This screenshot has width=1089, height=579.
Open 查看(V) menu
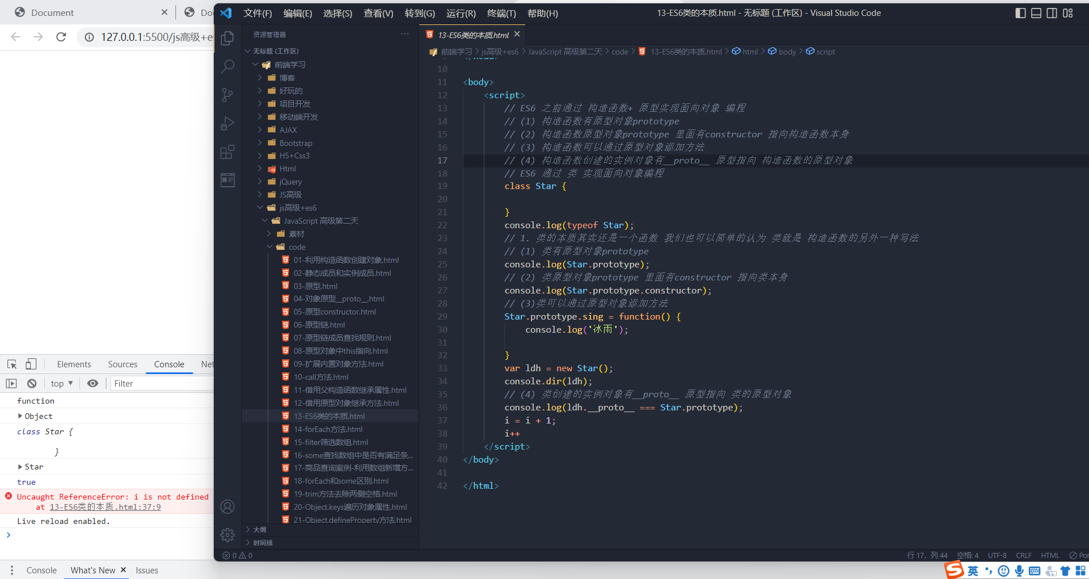tap(378, 13)
